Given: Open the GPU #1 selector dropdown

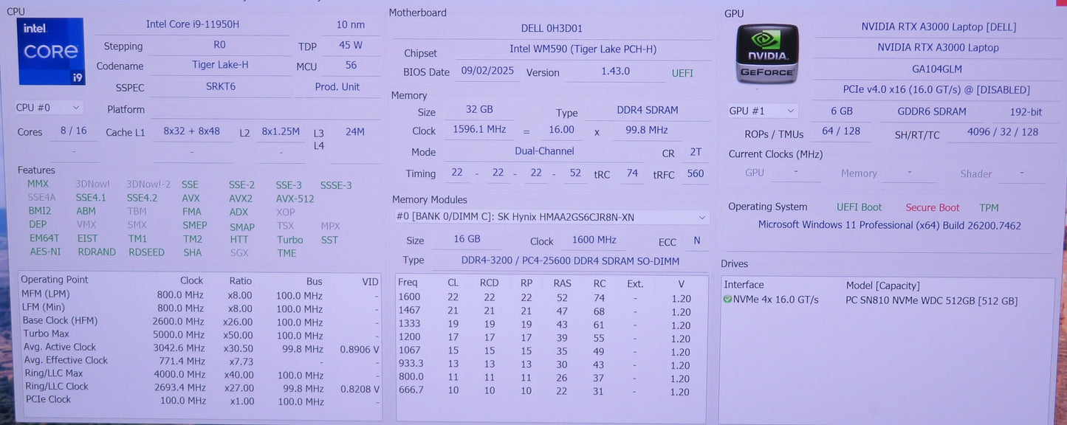Looking at the screenshot, I should tap(761, 110).
